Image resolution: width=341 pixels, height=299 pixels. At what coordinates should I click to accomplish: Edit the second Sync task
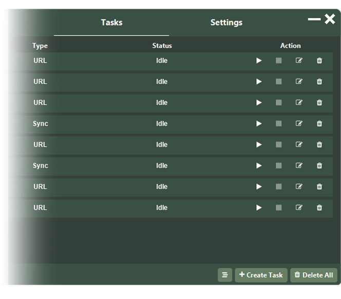(x=299, y=166)
